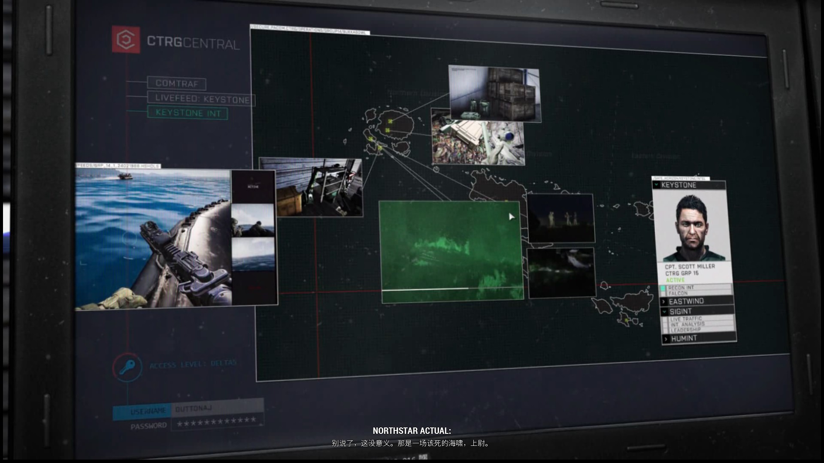
Task: Click the SAFE_HORIZON/KEYSTONE/INTEL path label
Action: tap(681, 178)
